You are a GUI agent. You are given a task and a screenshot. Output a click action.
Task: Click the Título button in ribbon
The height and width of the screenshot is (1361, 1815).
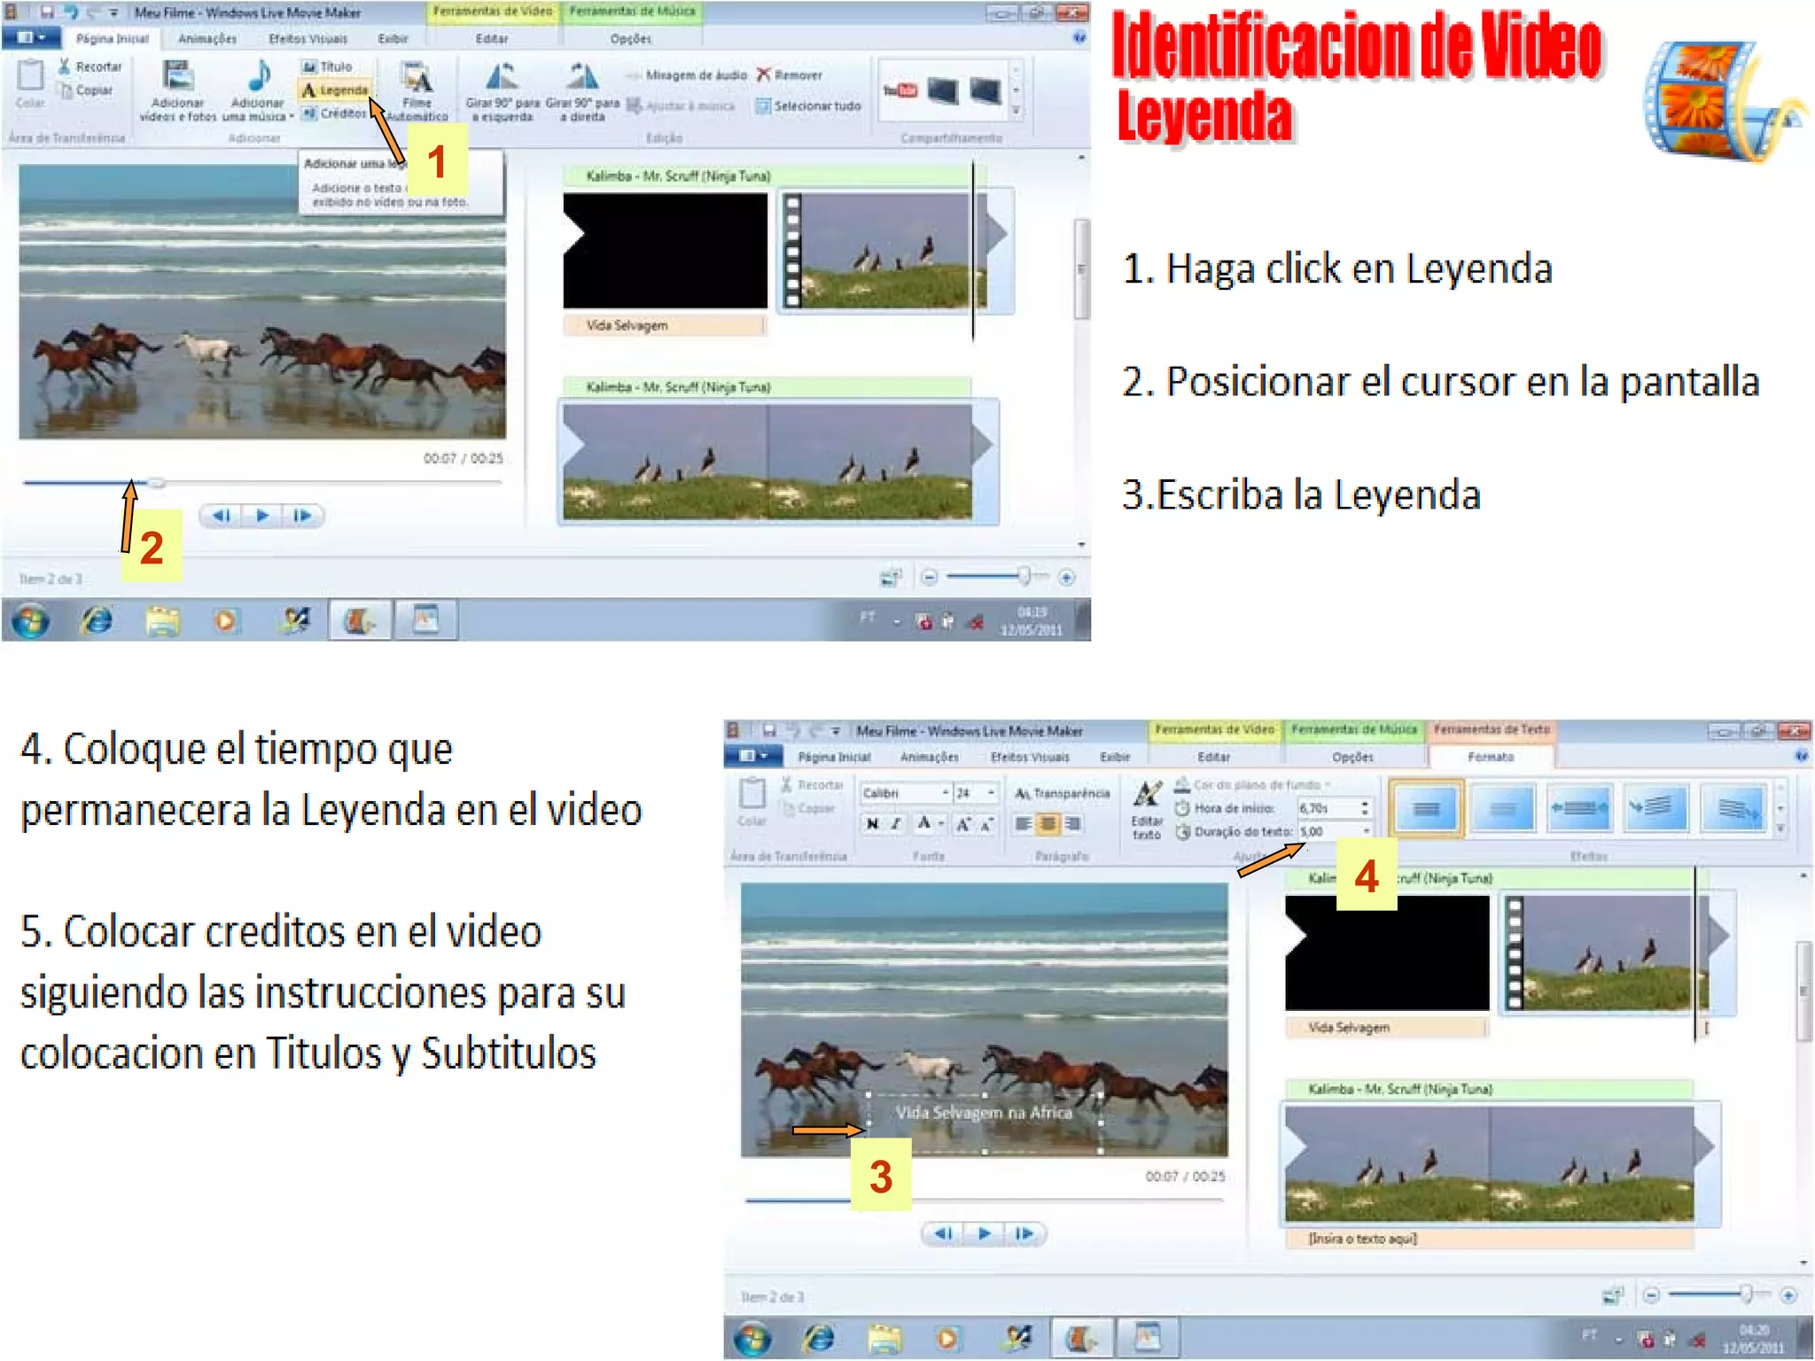coord(328,66)
